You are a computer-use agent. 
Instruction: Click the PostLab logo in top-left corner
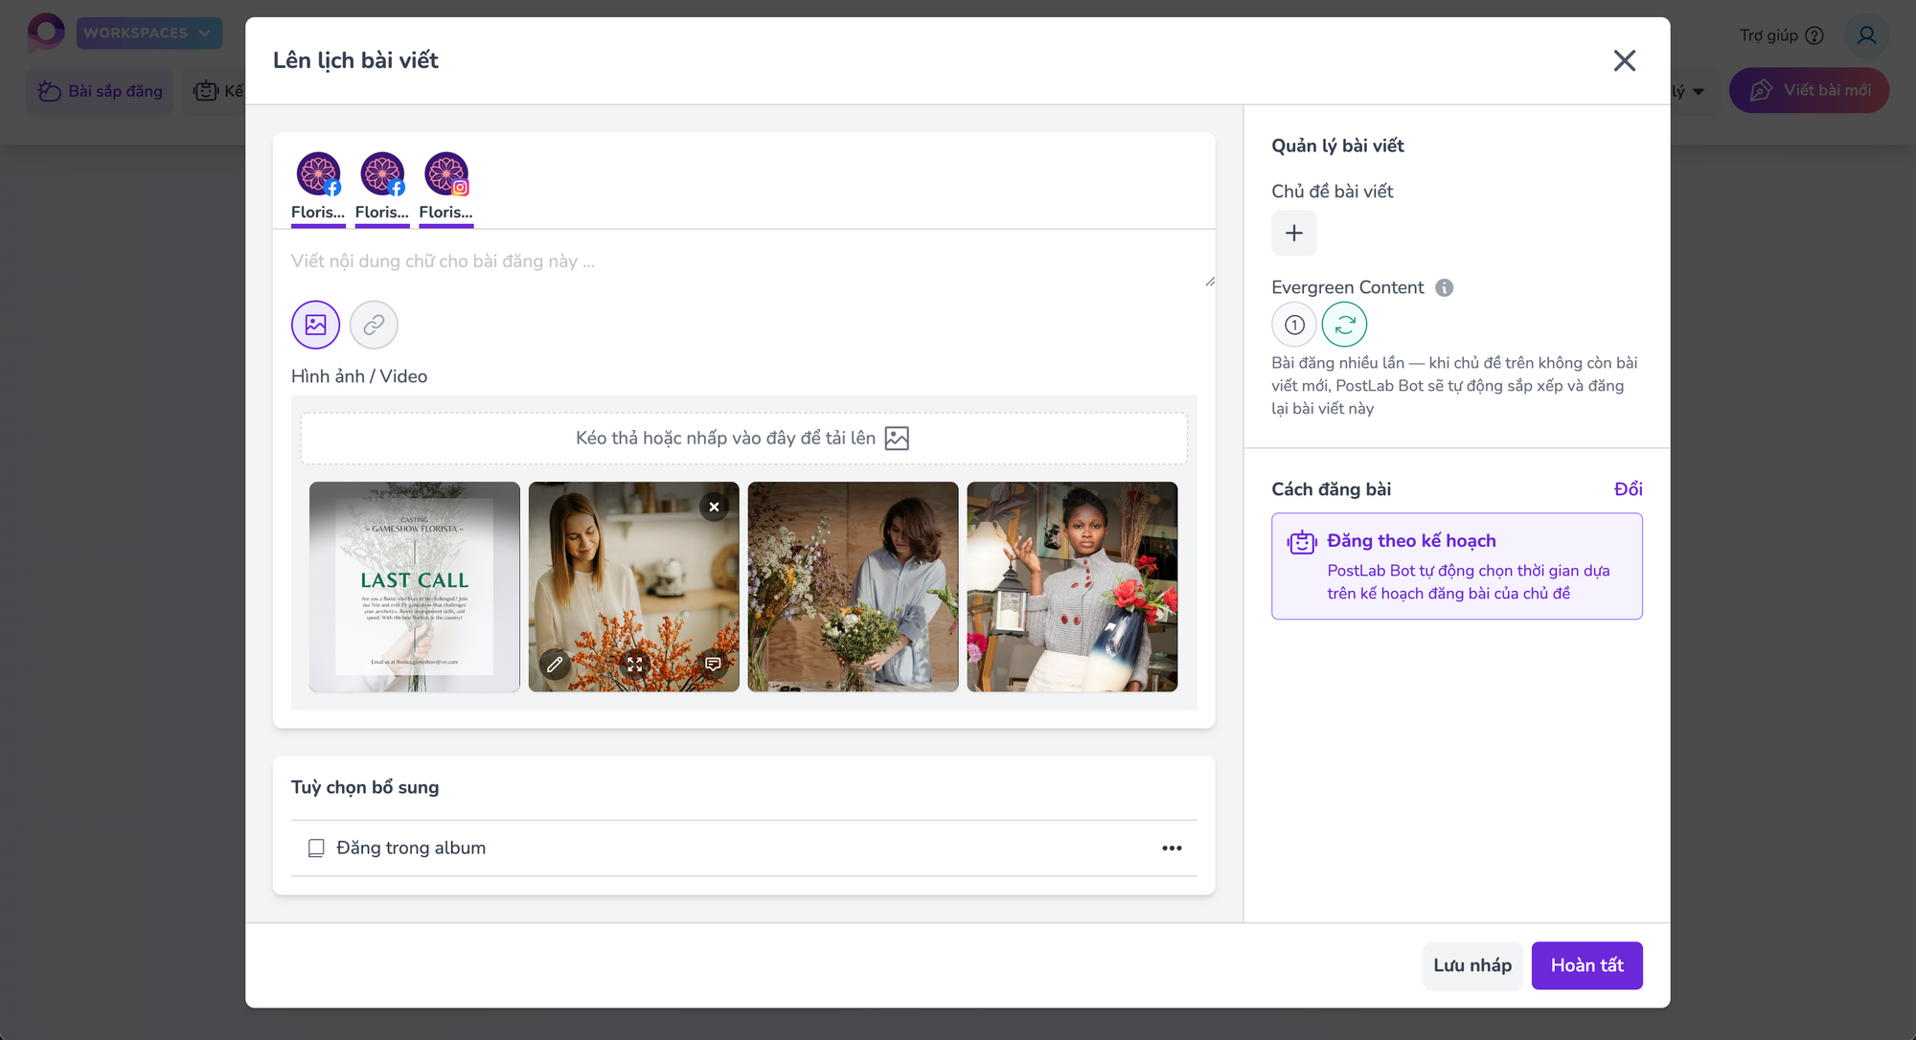[46, 32]
